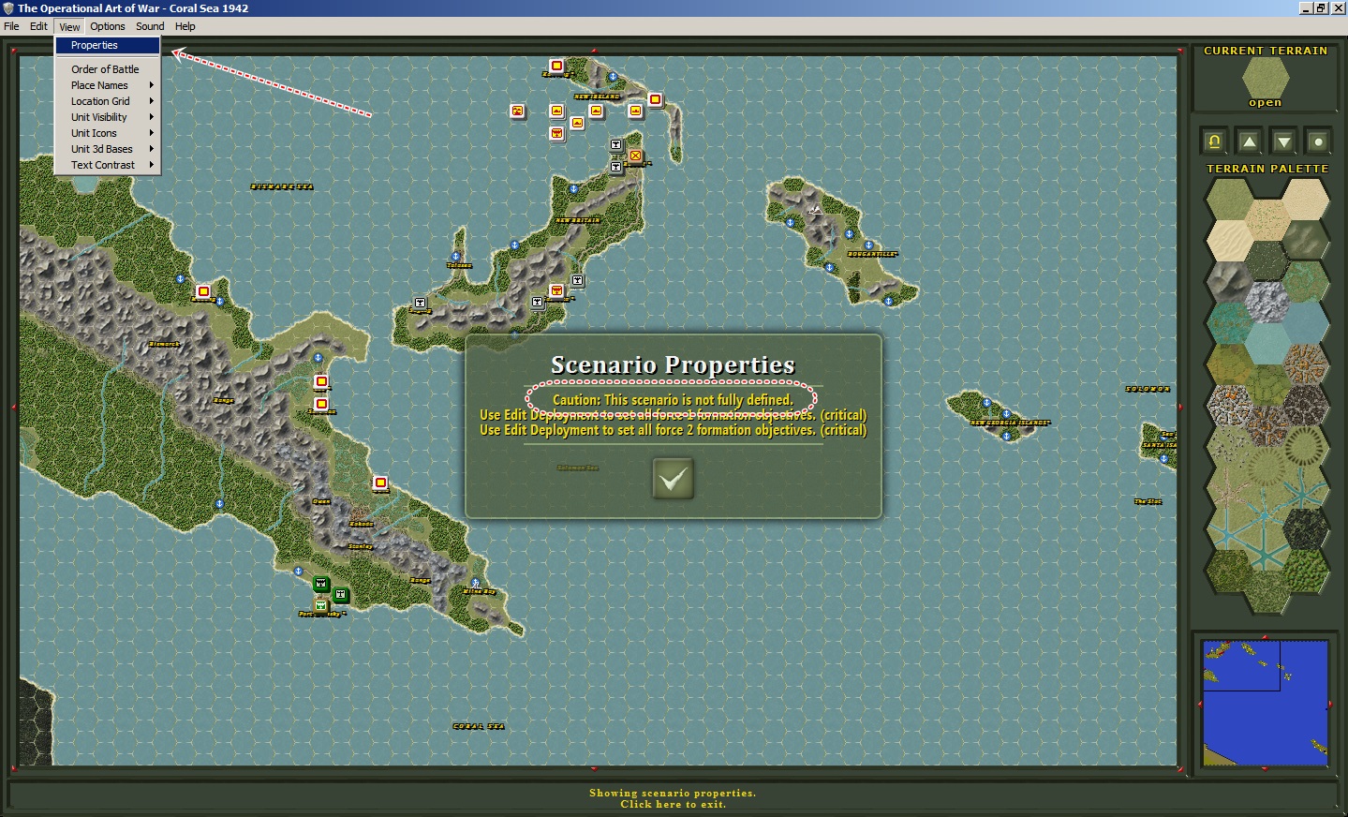Open the Help menu
Viewport: 1348px width, 817px height.
click(185, 26)
